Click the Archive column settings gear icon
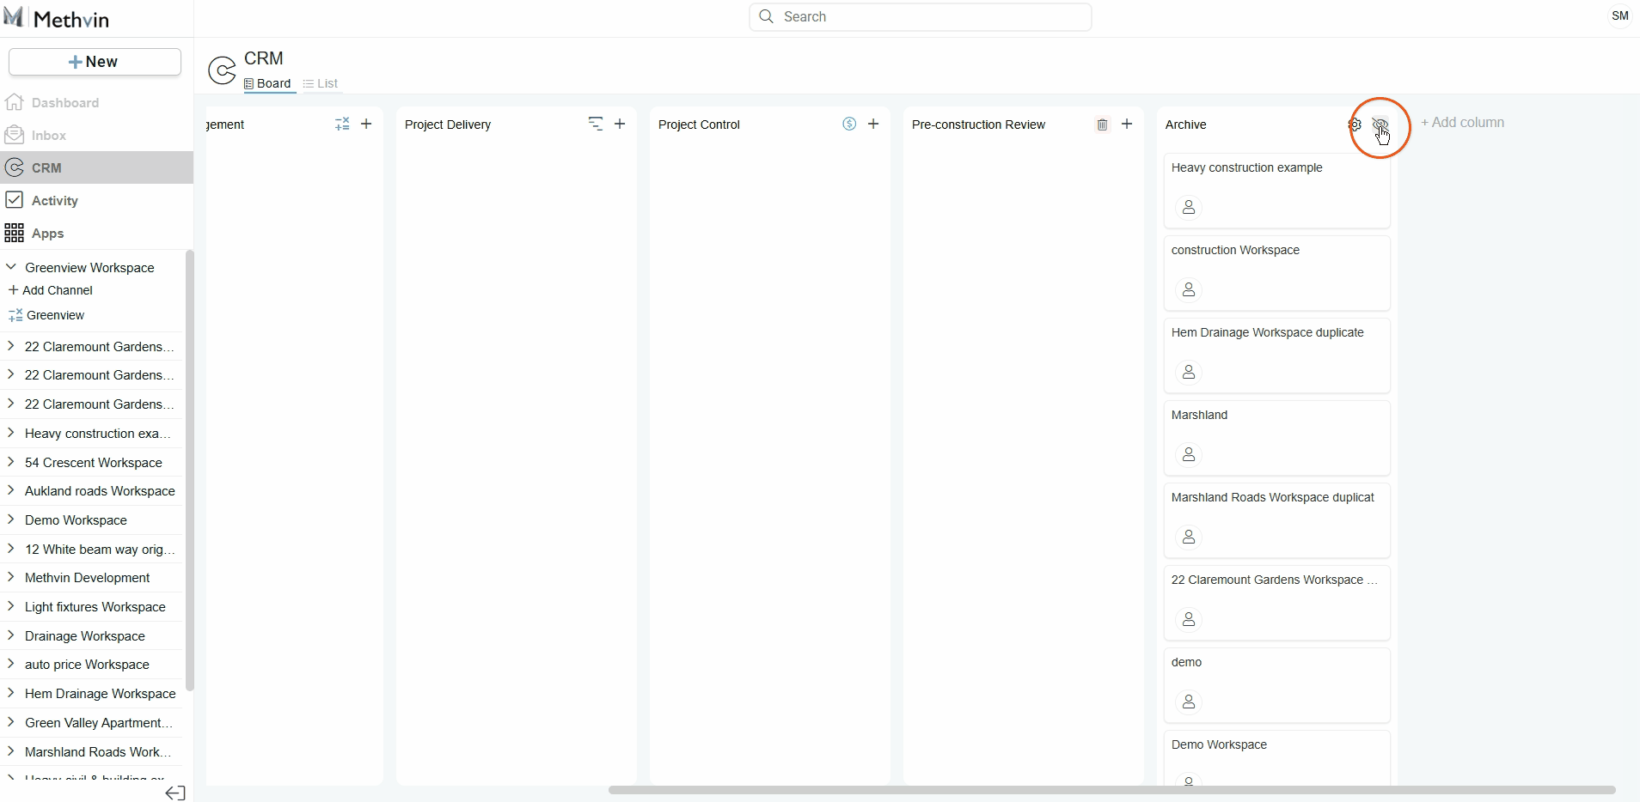 pos(1355,125)
